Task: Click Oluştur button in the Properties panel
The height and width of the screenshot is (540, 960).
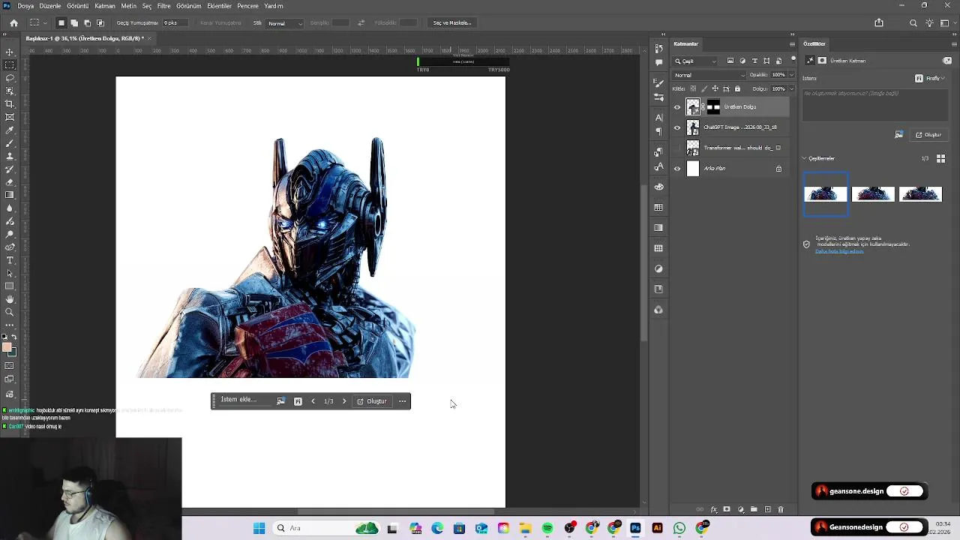Action: pos(928,135)
